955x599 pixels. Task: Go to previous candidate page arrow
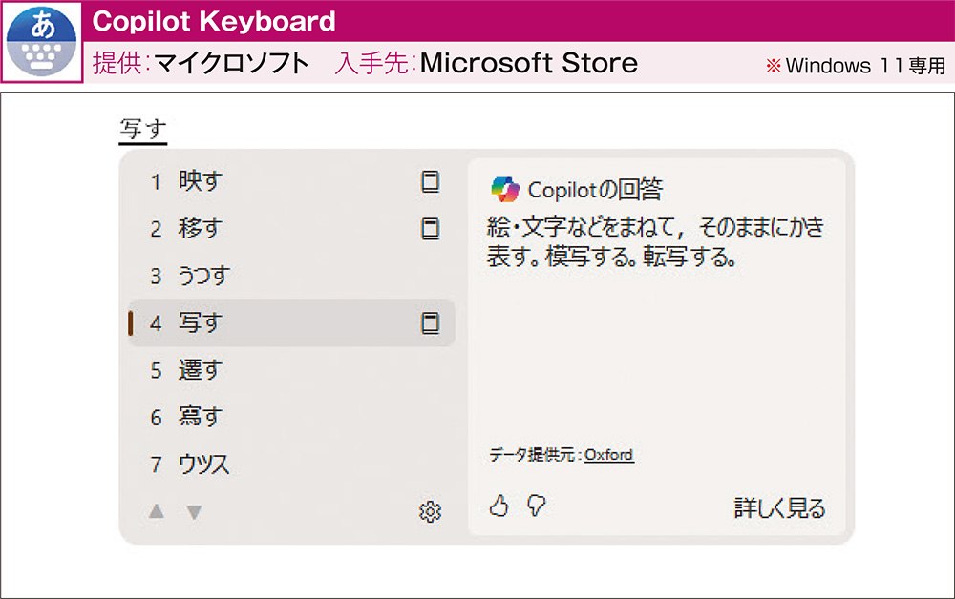click(x=157, y=511)
